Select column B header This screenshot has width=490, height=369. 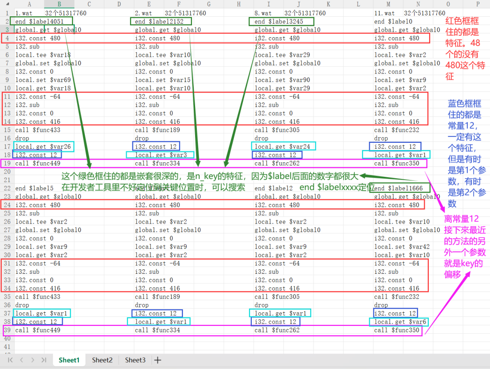coord(59,4)
